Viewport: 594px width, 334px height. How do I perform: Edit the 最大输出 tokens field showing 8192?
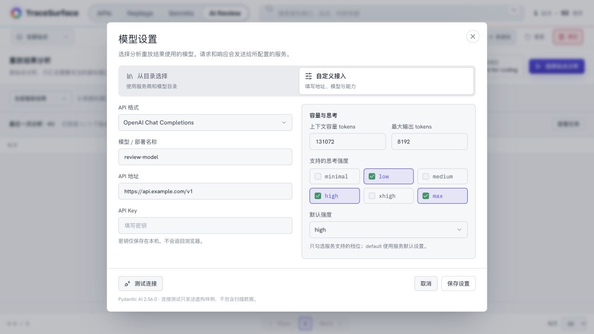(x=429, y=141)
